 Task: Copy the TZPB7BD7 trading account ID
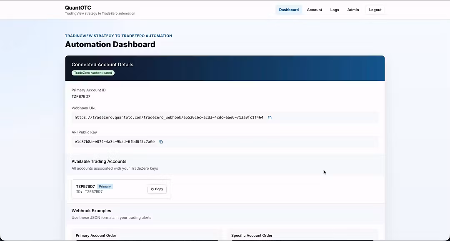pos(157,189)
